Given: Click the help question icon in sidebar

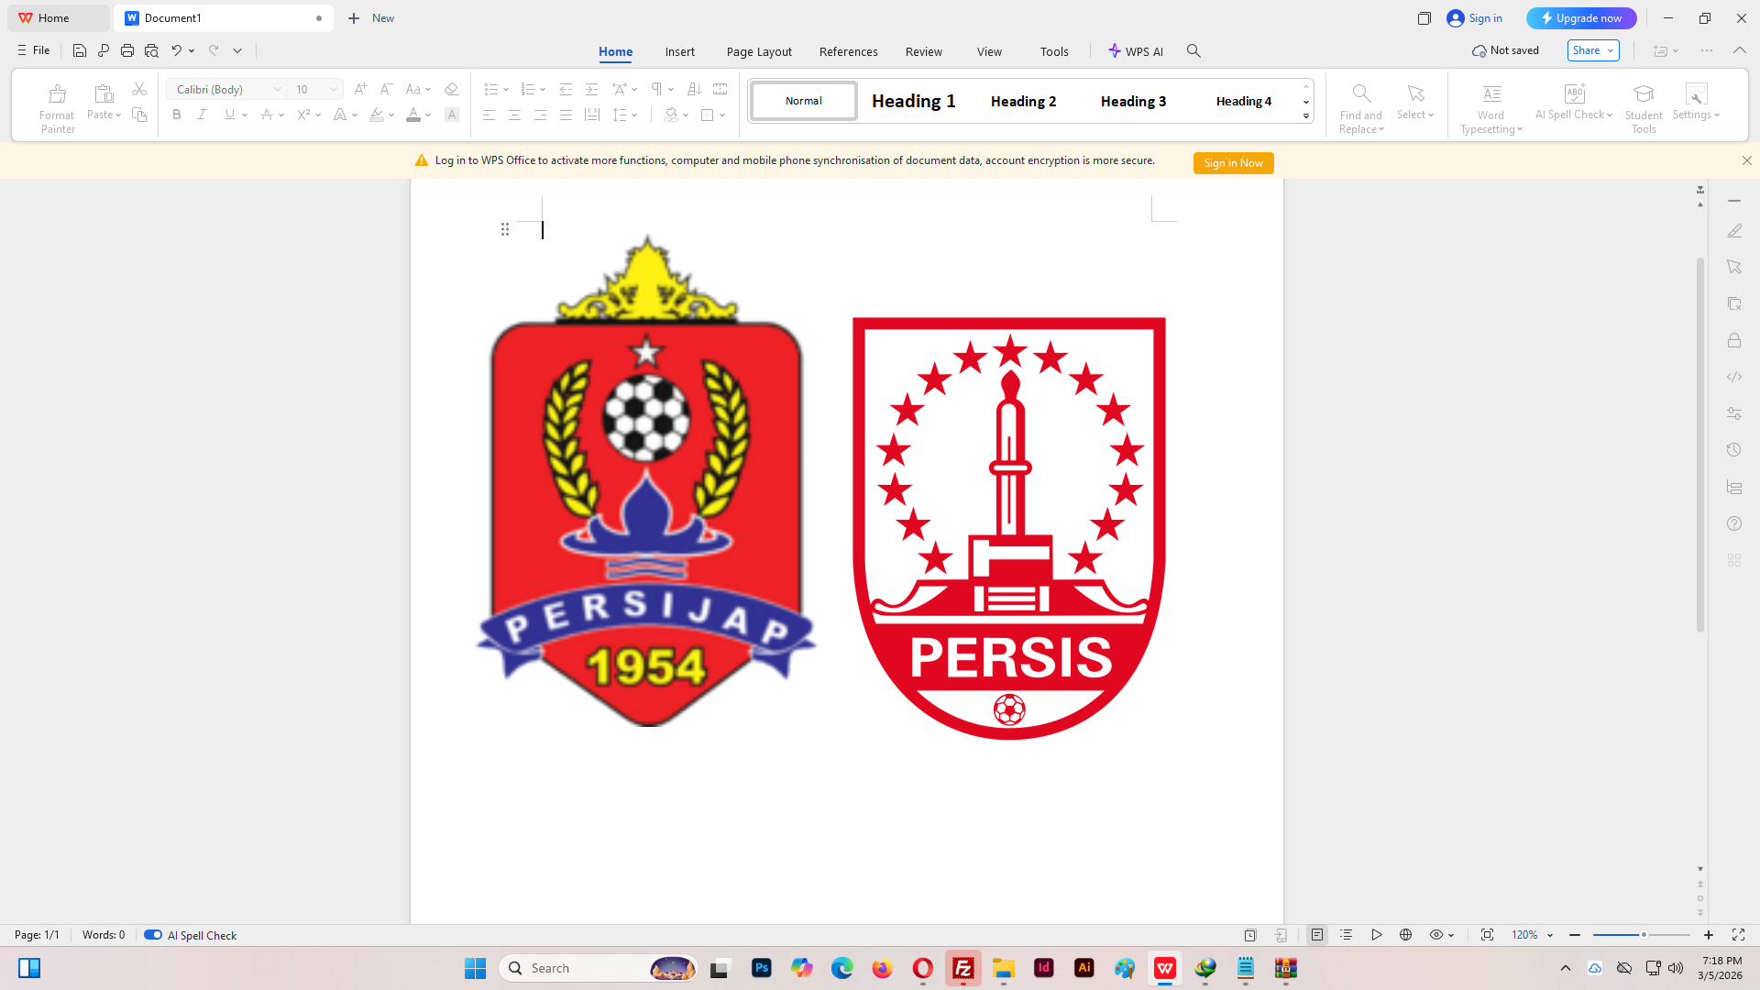Looking at the screenshot, I should pyautogui.click(x=1734, y=523).
